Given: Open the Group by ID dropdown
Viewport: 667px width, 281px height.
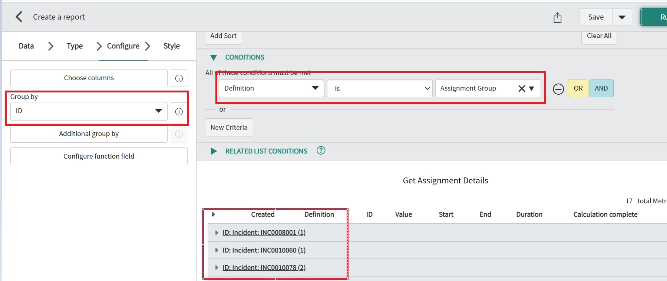Looking at the screenshot, I should [x=89, y=111].
